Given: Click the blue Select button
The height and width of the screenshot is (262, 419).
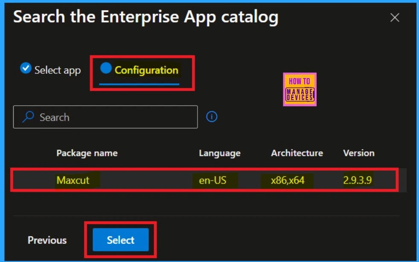Looking at the screenshot, I should coord(120,239).
